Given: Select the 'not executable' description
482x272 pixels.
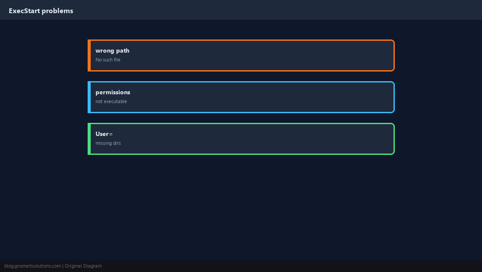Looking at the screenshot, I should coord(111,101).
